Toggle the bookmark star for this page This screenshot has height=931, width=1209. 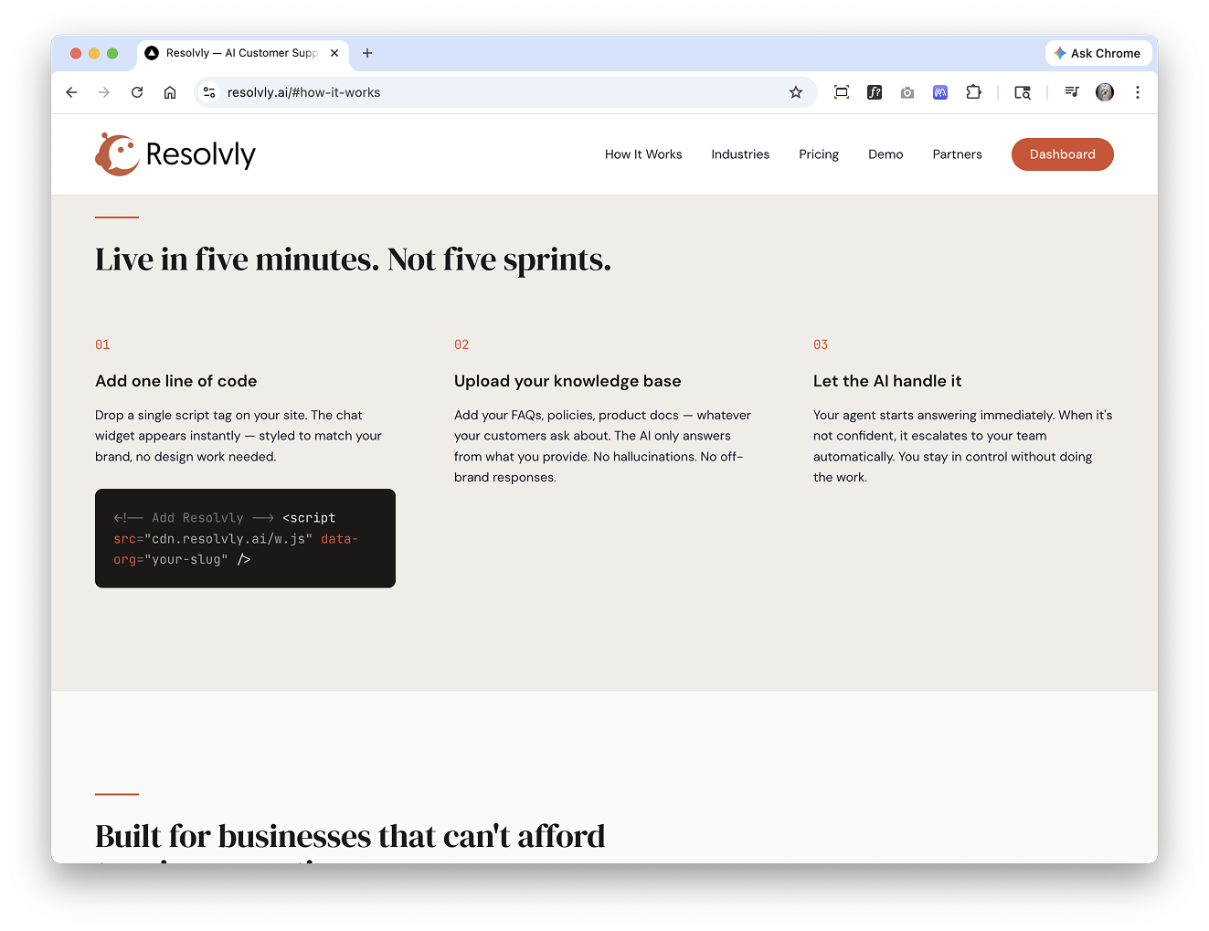pyautogui.click(x=796, y=92)
